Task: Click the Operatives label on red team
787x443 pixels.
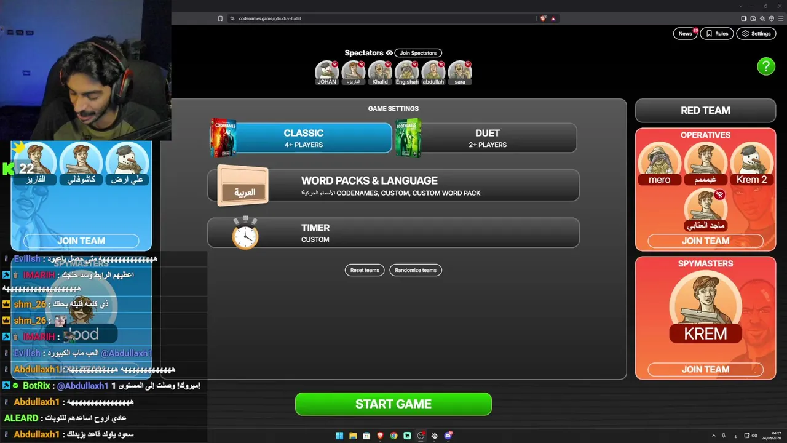Action: pos(705,135)
